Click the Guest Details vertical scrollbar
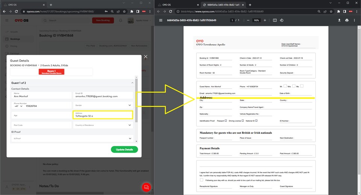The height and width of the screenshot is (195, 361). 136,101
